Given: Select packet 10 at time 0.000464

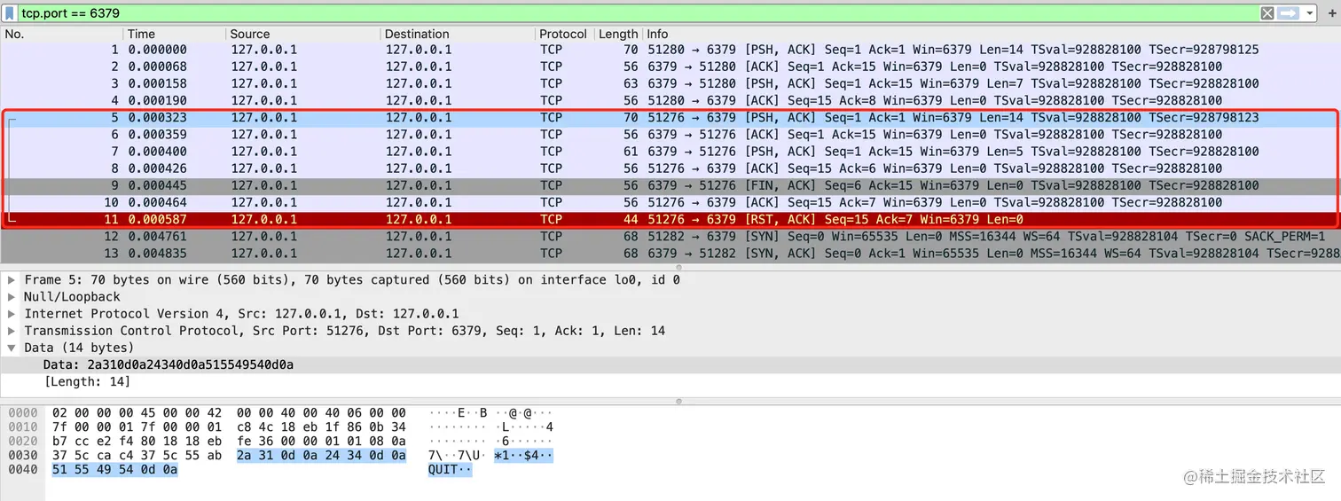Looking at the screenshot, I should click(x=670, y=202).
